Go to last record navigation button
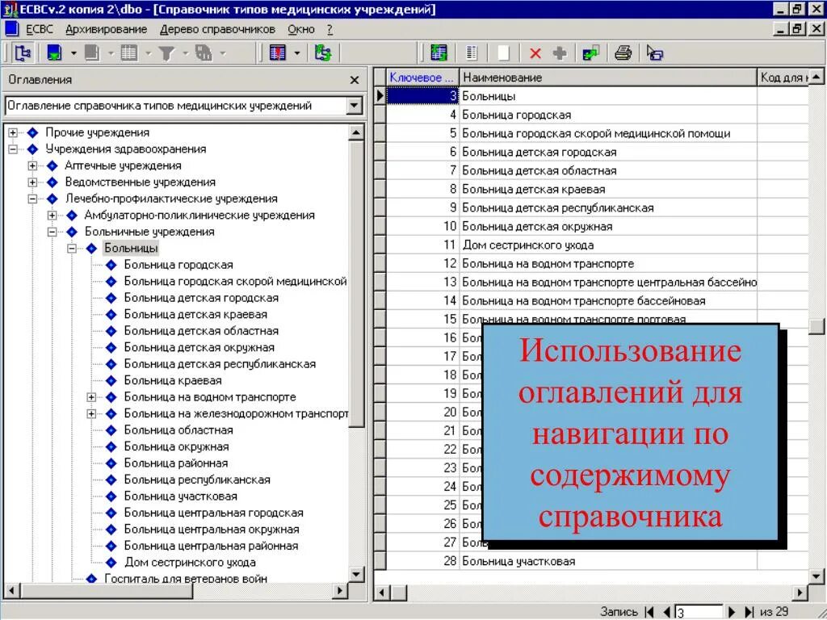Screen dimensions: 827x620 pyautogui.click(x=749, y=612)
